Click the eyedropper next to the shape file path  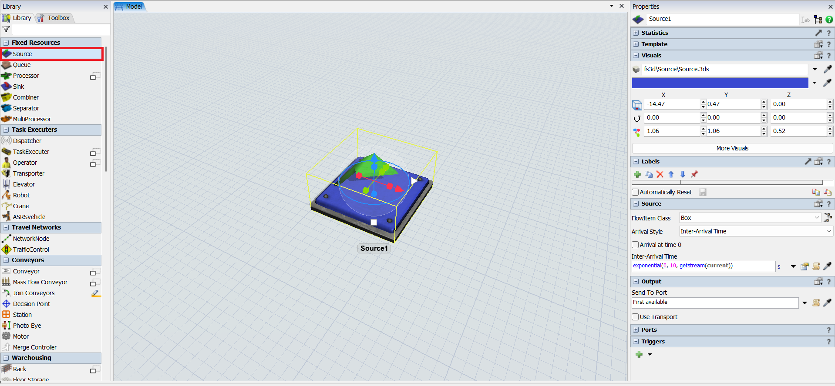pos(828,69)
